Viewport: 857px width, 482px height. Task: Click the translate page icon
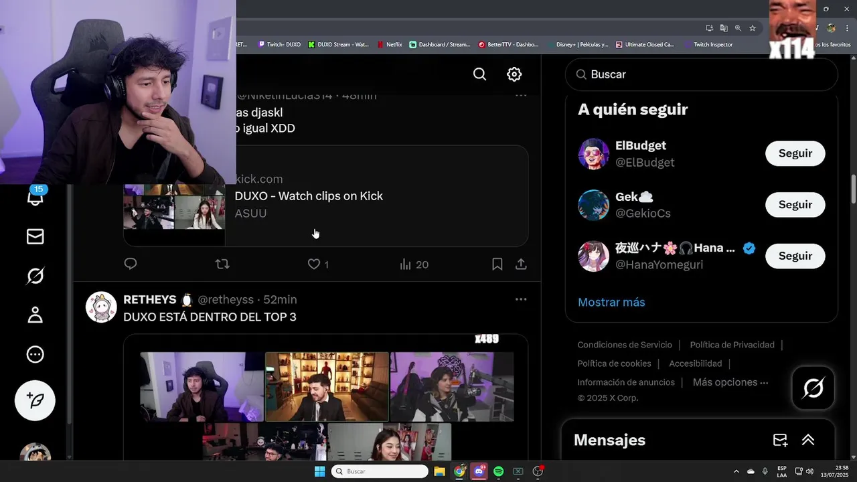724,28
